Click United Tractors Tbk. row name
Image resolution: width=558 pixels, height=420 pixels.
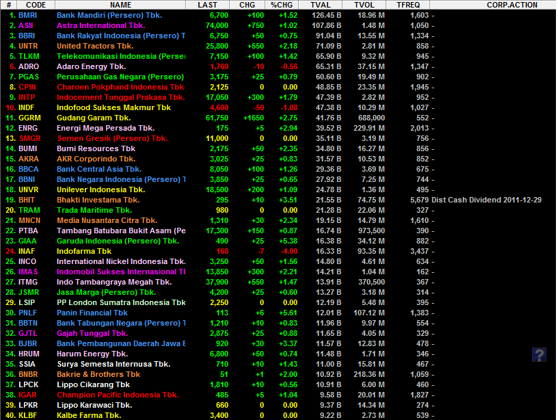pyautogui.click(x=95, y=47)
